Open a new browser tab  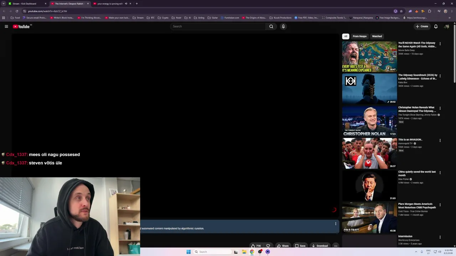(x=137, y=4)
